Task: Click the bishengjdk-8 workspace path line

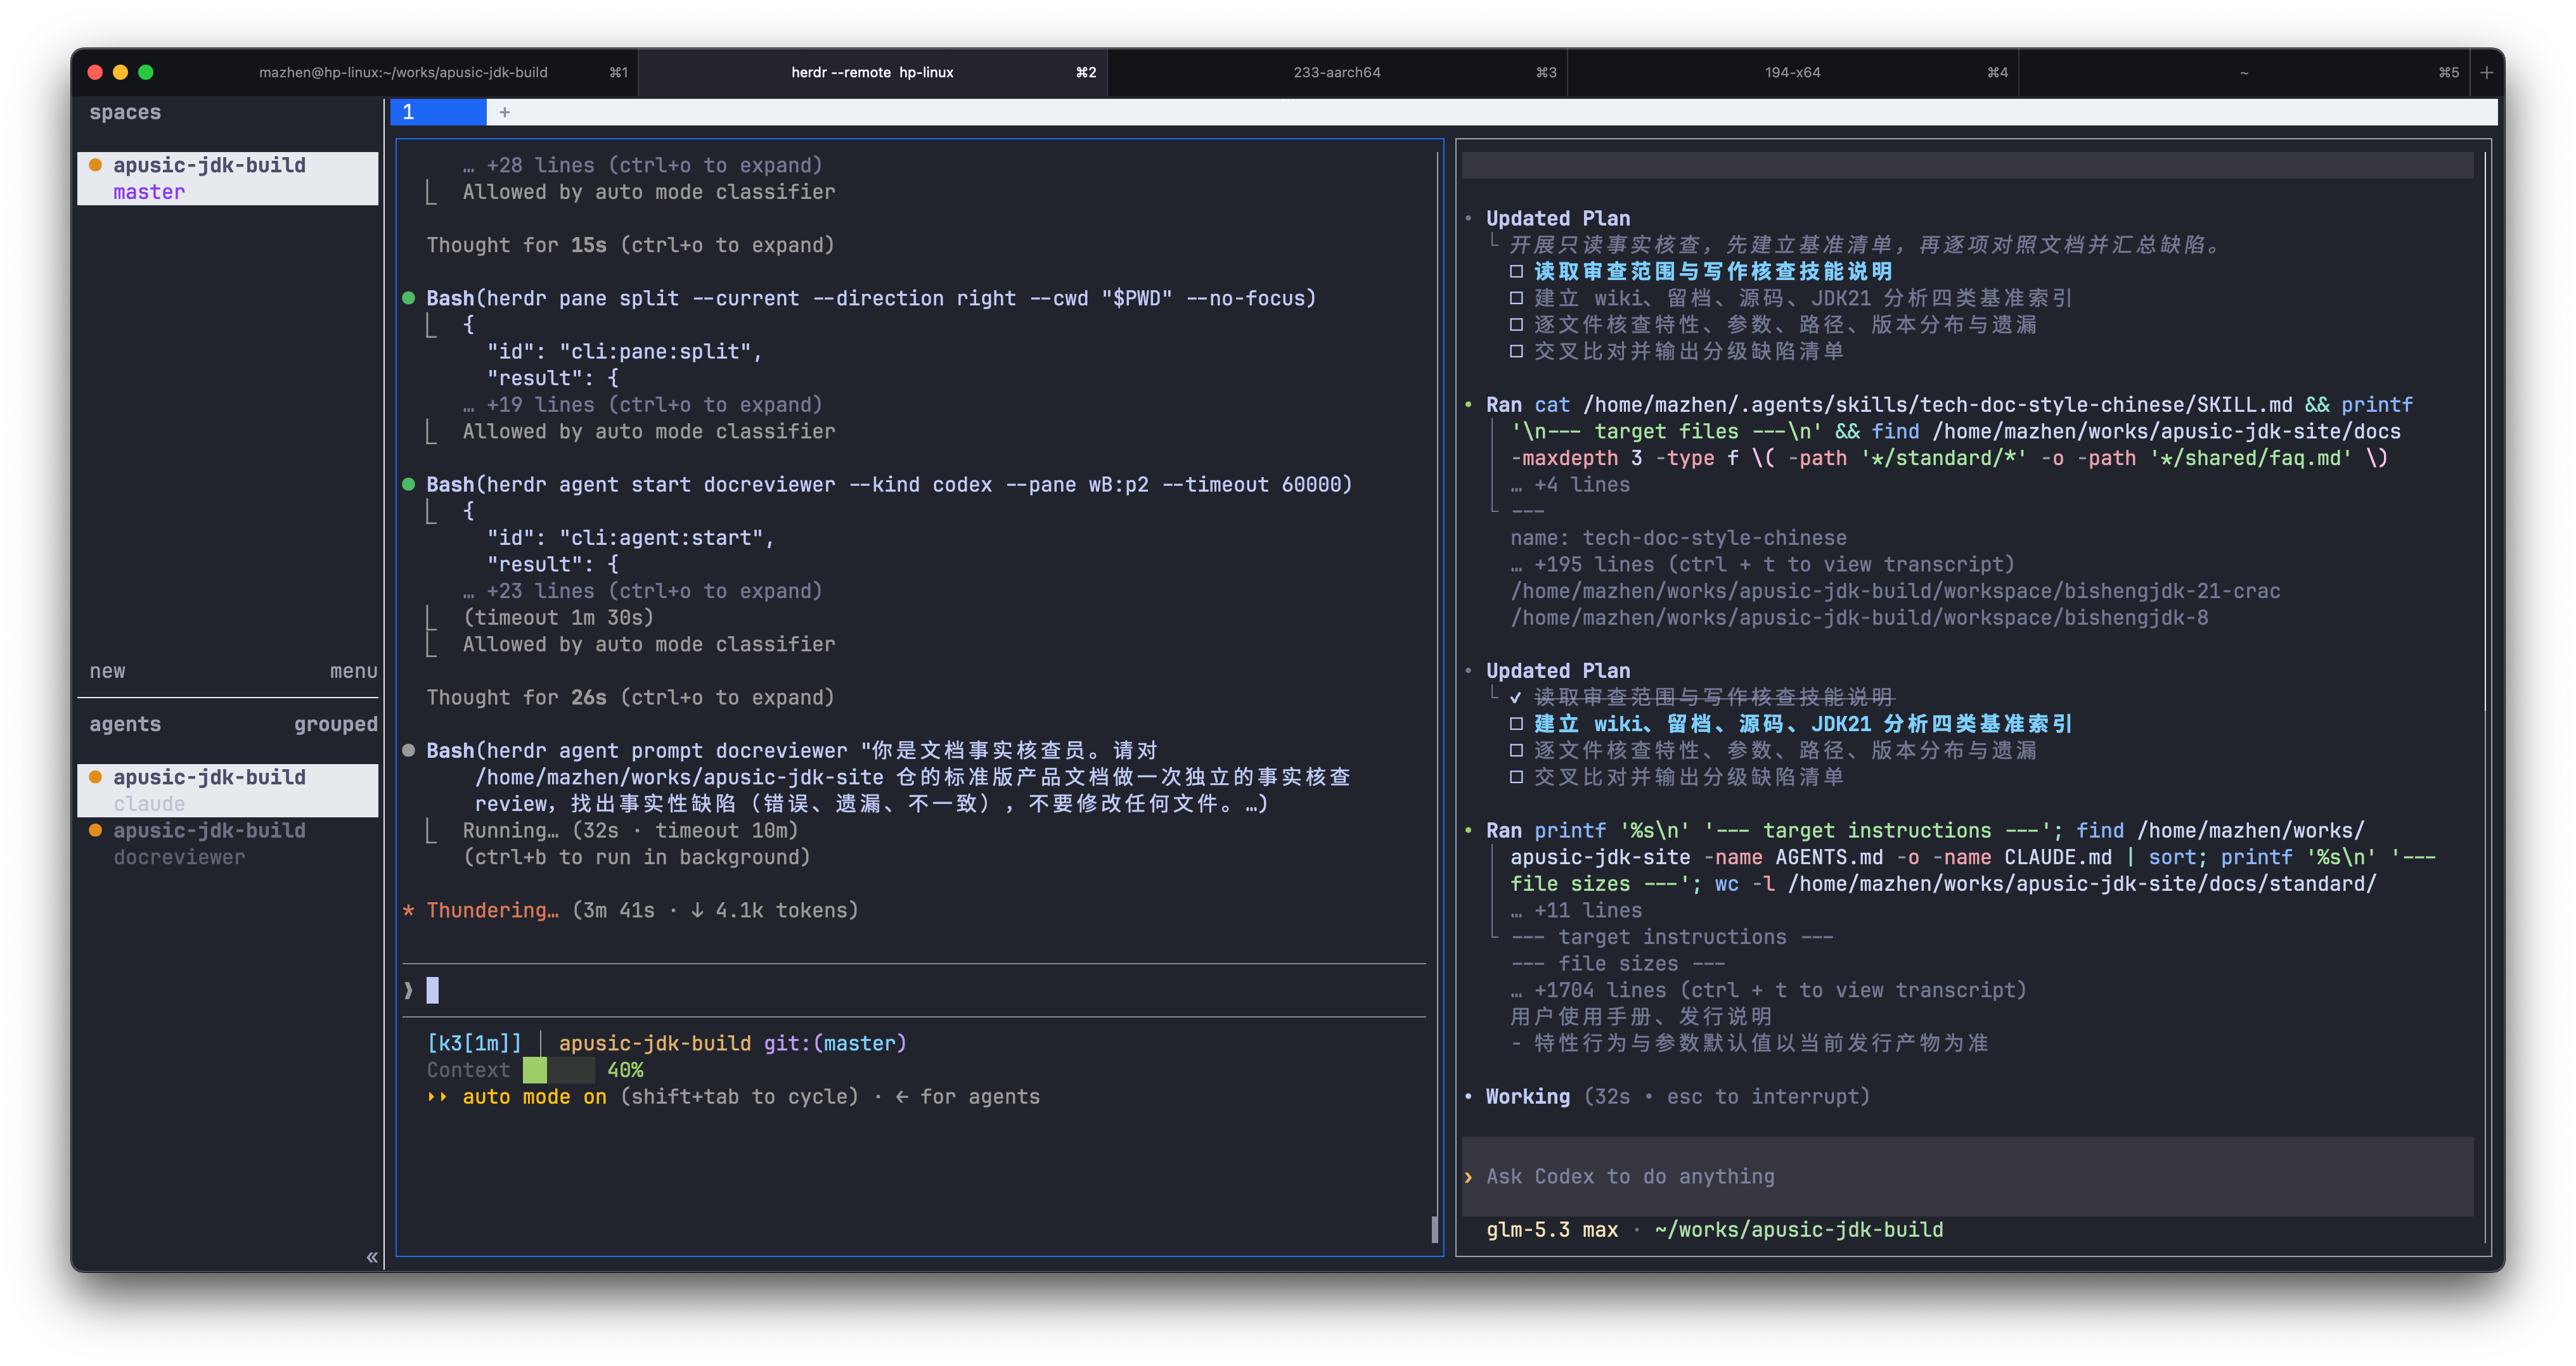Action: [x=1859, y=618]
